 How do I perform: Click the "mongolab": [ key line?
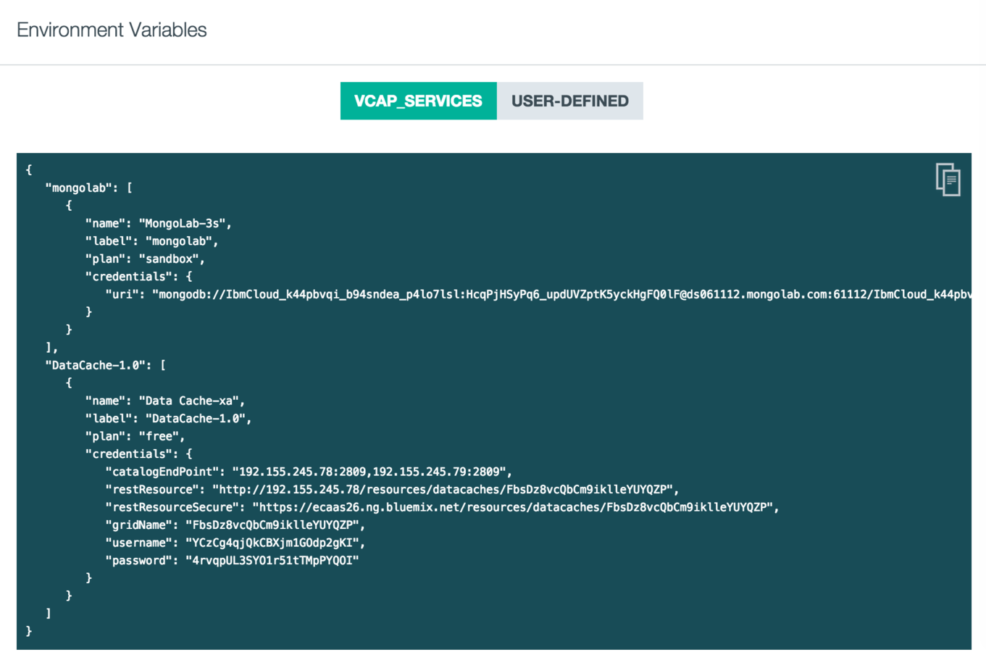(89, 188)
